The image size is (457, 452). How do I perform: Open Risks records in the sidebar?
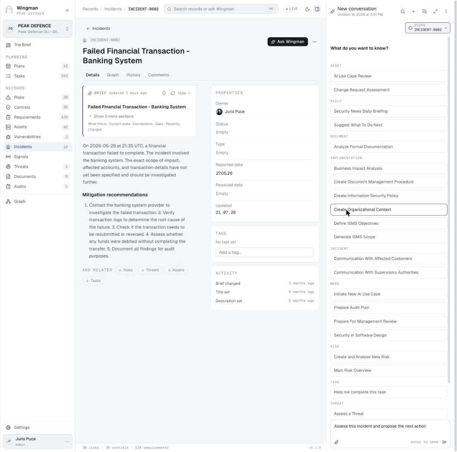(37, 97)
